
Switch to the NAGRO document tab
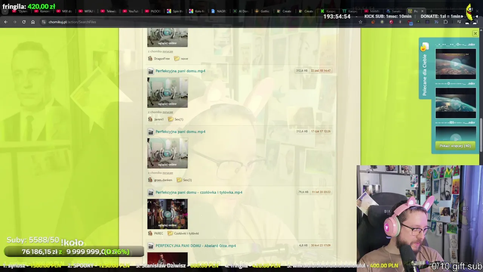218,11
